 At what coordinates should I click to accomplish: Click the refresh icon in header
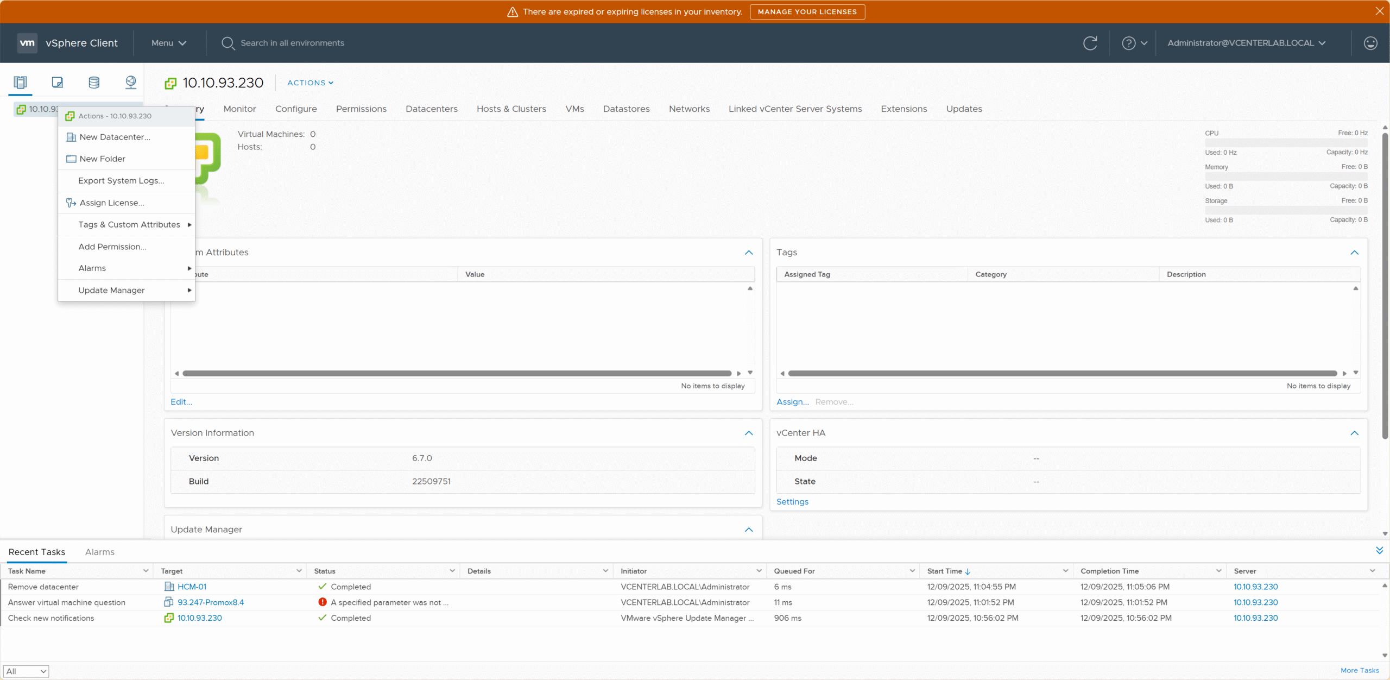[x=1090, y=43]
